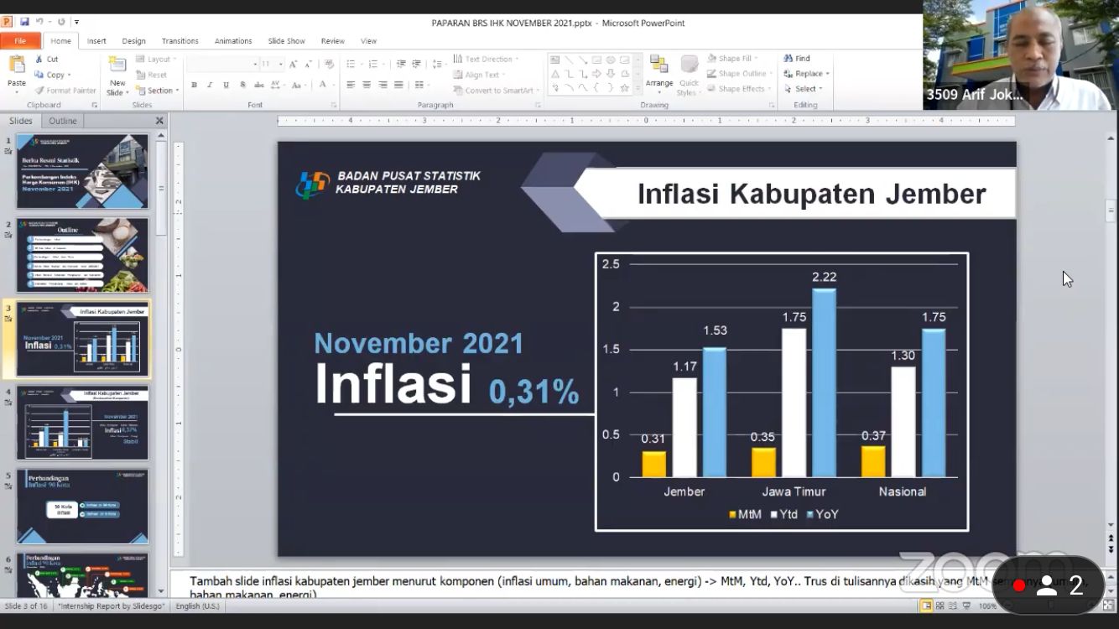Open the Select dropdown in Editing
This screenshot has width=1119, height=629.
(808, 89)
